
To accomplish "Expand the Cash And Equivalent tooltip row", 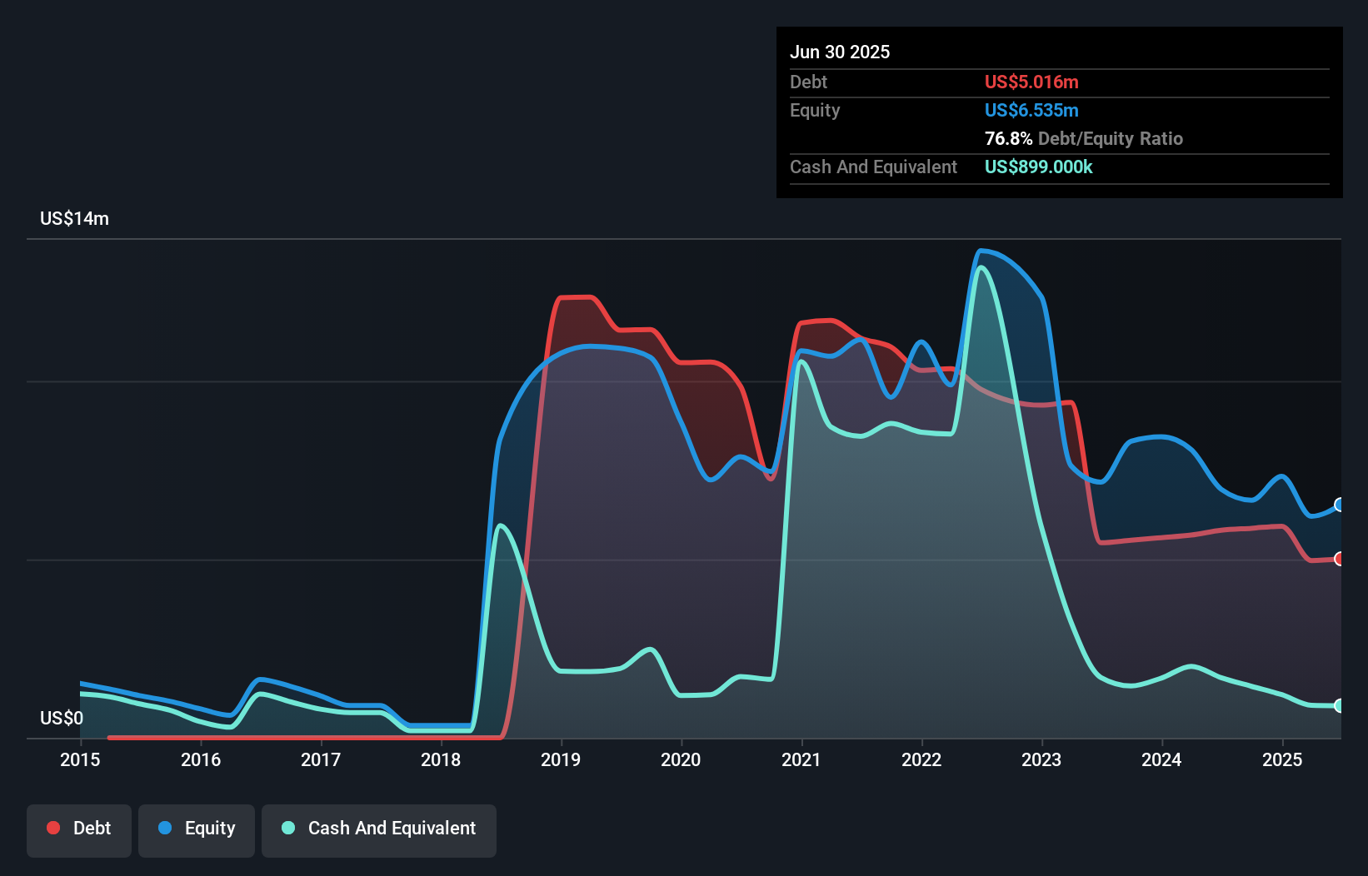I will [x=873, y=167].
